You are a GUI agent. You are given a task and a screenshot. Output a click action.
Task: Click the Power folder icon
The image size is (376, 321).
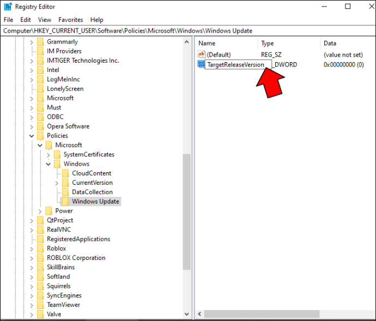click(x=48, y=211)
